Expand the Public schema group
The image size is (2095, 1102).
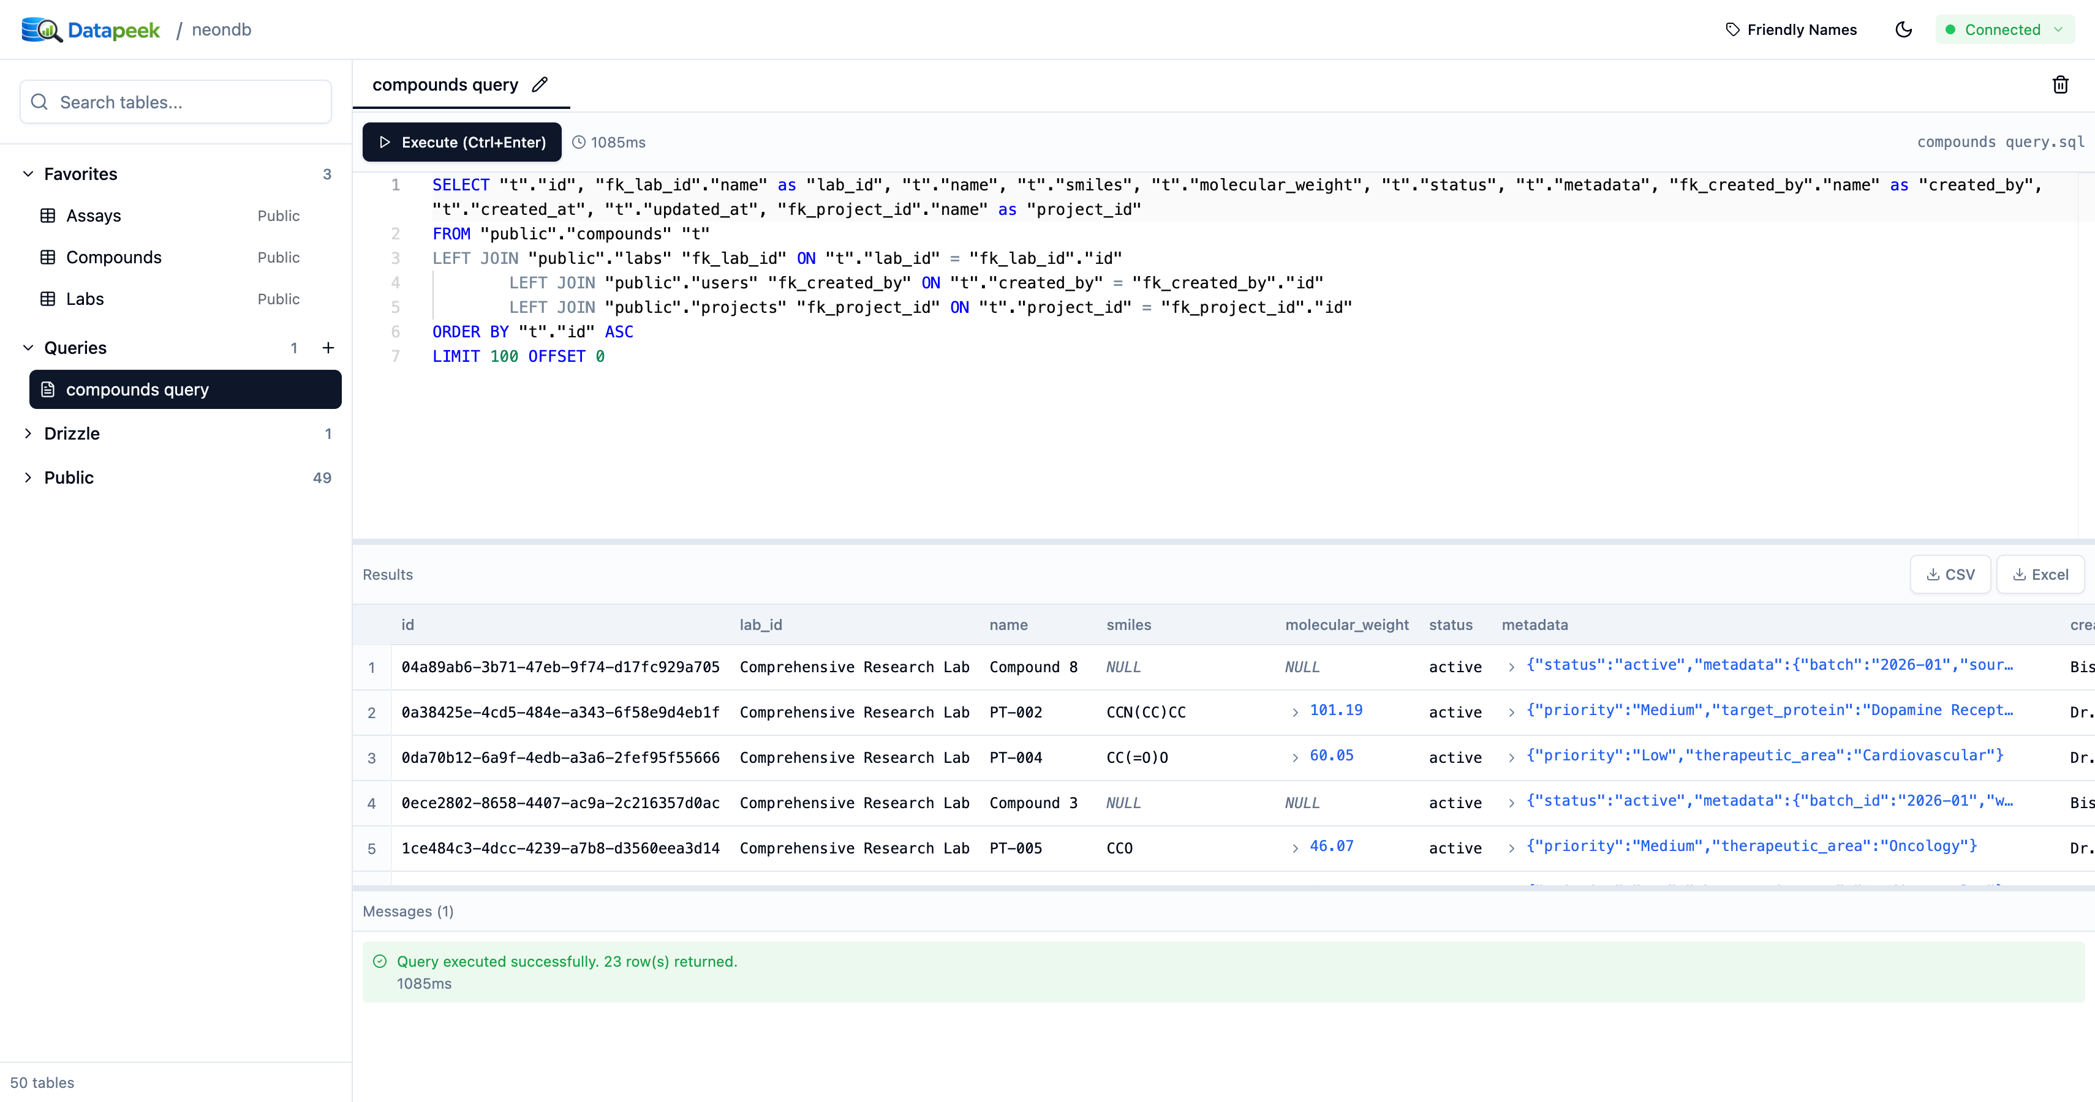coord(28,477)
